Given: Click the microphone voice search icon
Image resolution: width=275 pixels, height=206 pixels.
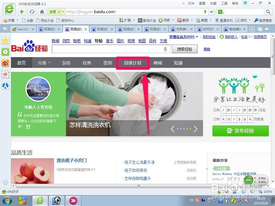Looking at the screenshot, I should 165,49.
